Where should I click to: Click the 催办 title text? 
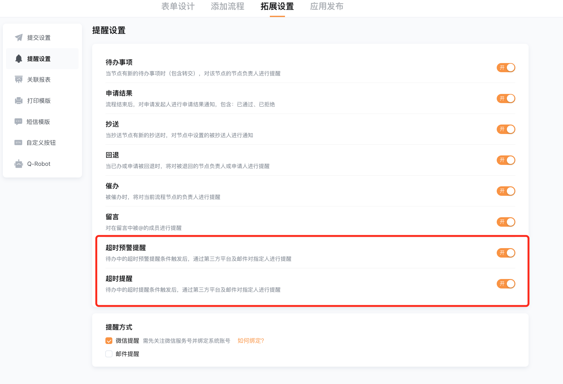(112, 186)
